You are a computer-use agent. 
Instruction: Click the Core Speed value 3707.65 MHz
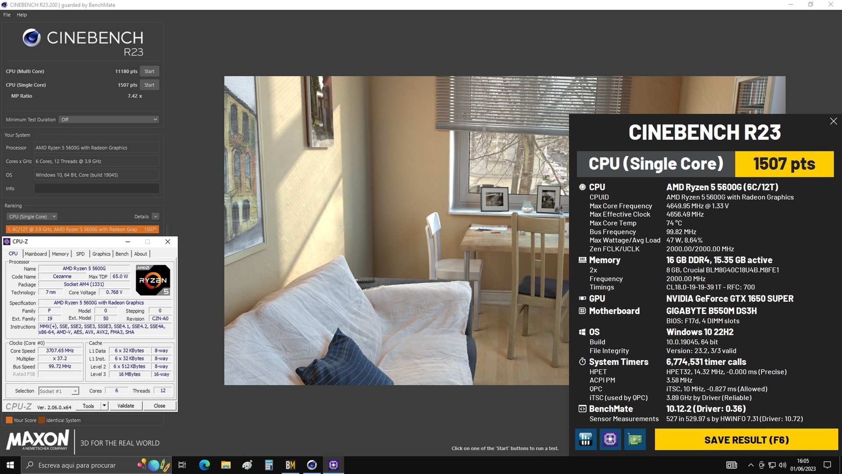[60, 351]
